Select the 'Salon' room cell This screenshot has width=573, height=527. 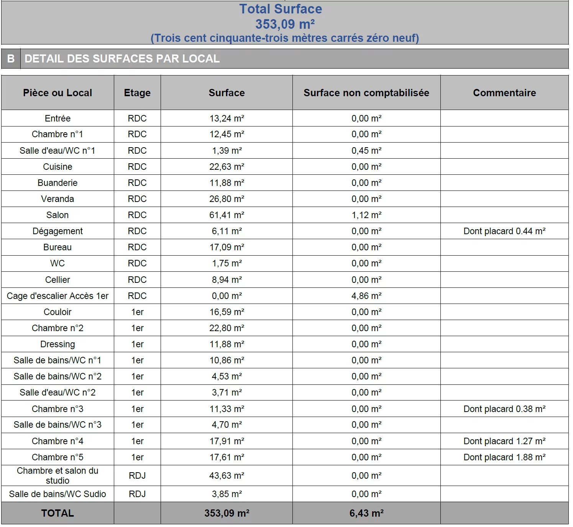click(x=57, y=215)
